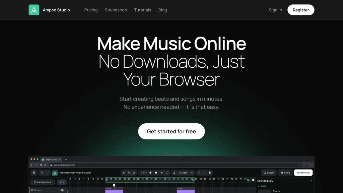Toggle the loop playback icon
This screenshot has height=193, width=343.
click(x=167, y=173)
